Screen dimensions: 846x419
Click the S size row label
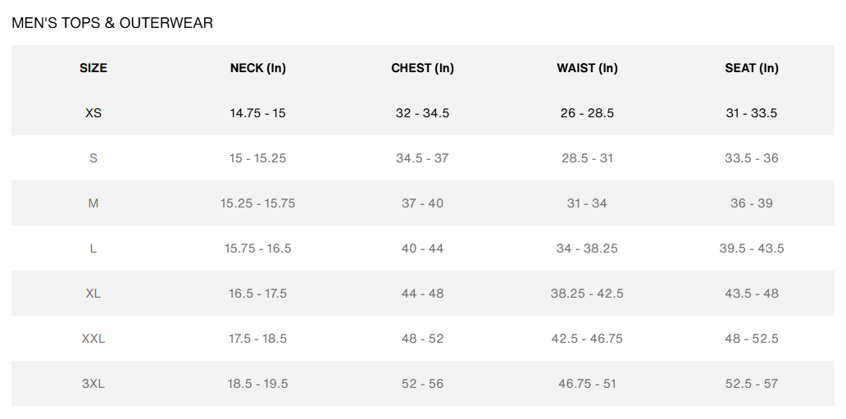[x=93, y=158]
